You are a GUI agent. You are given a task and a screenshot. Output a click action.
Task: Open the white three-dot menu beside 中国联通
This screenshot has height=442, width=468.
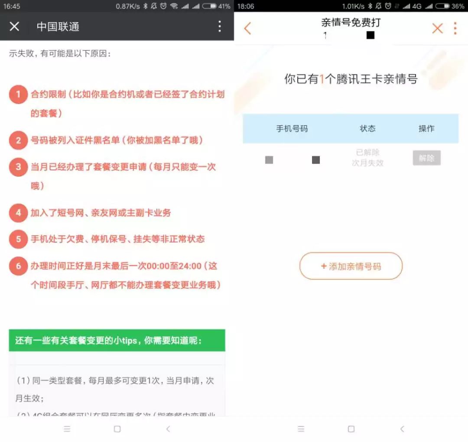point(220,26)
